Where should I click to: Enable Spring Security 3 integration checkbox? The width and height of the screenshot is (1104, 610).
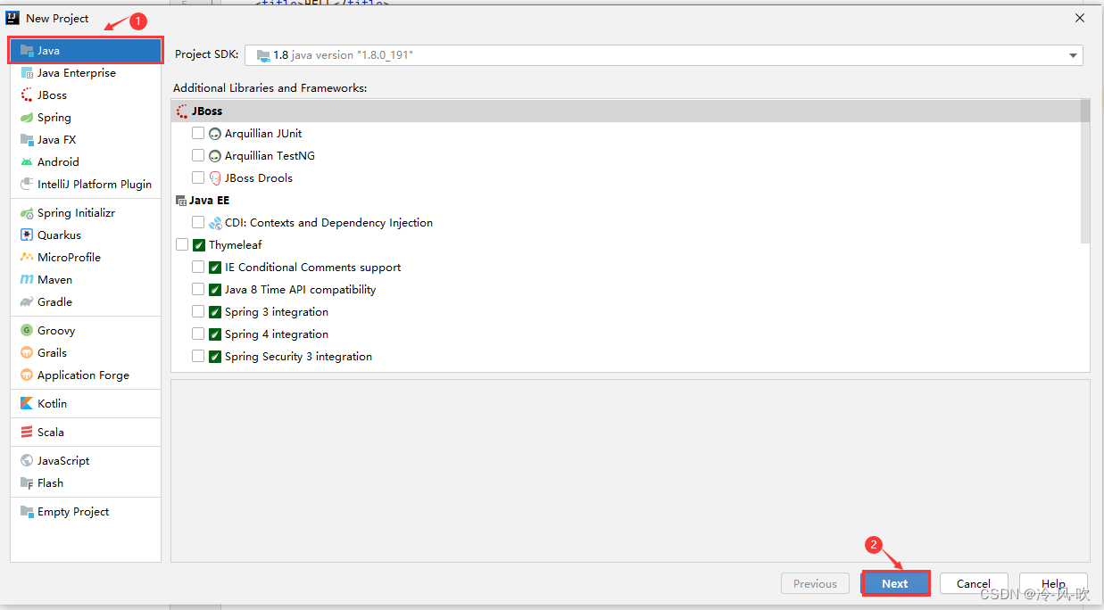[x=198, y=357]
